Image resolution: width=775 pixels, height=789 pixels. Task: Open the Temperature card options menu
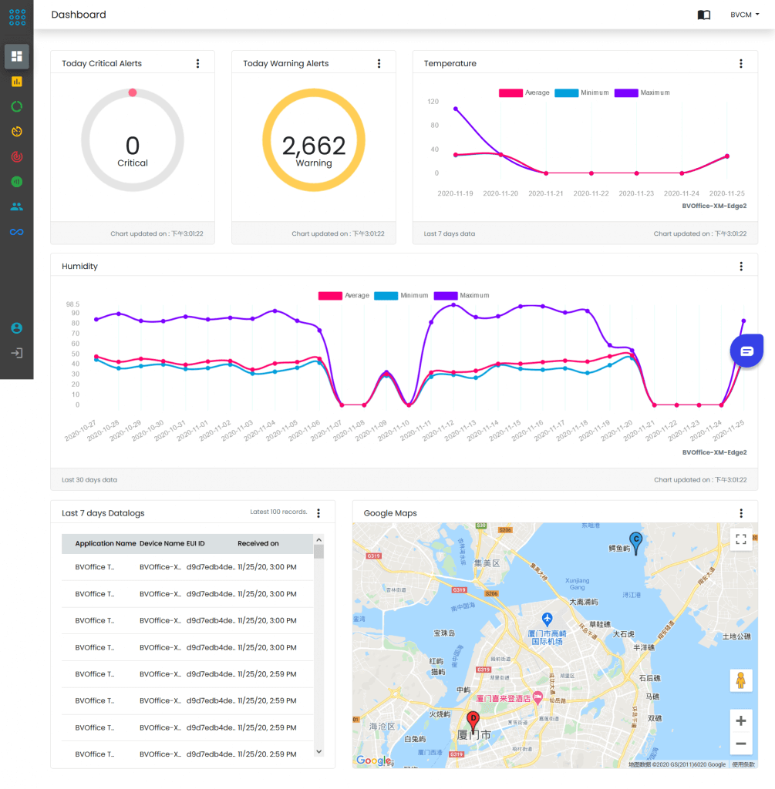point(741,63)
